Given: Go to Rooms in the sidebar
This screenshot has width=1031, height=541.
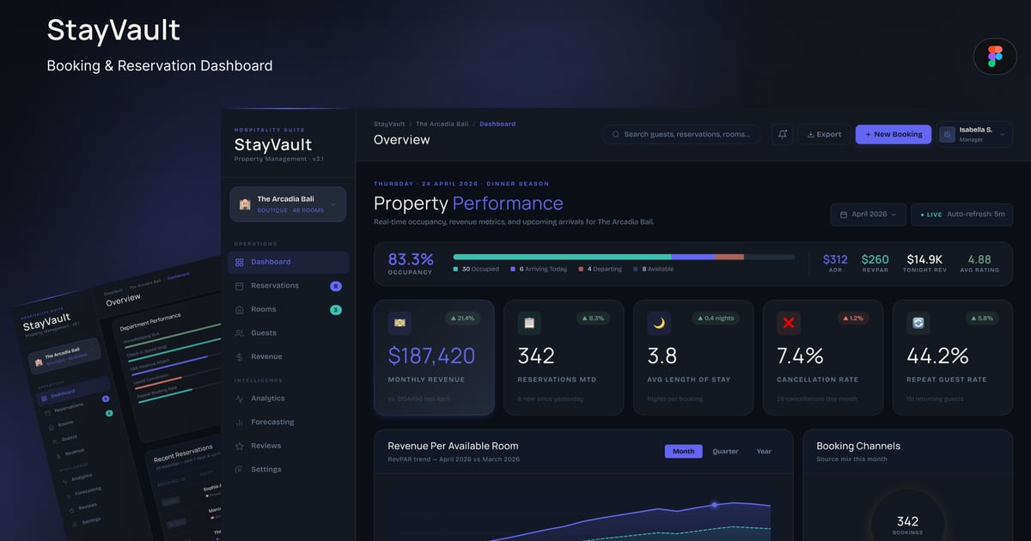Looking at the screenshot, I should pyautogui.click(x=289, y=309).
